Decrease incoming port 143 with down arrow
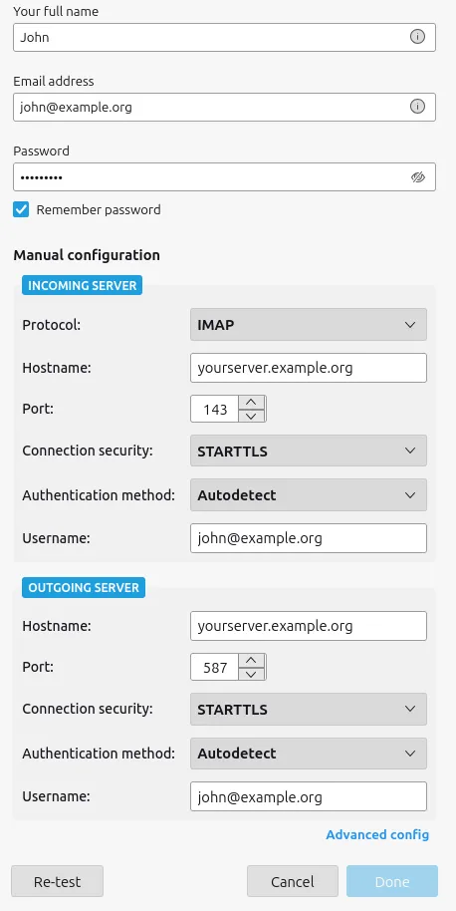Screen dimensions: 456x911 (251, 416)
